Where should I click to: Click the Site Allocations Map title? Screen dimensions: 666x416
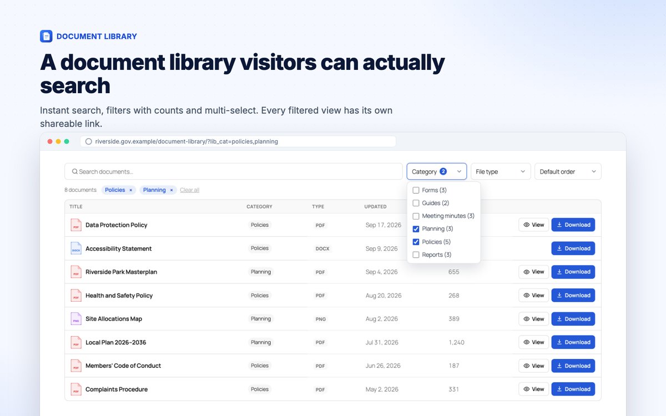(114, 319)
